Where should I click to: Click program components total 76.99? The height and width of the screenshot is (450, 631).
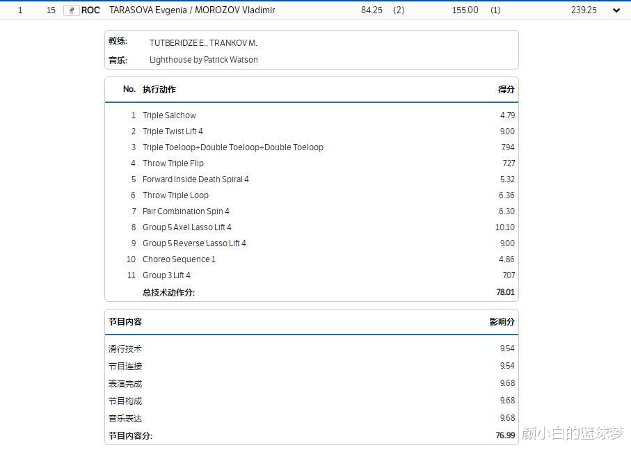tap(505, 435)
